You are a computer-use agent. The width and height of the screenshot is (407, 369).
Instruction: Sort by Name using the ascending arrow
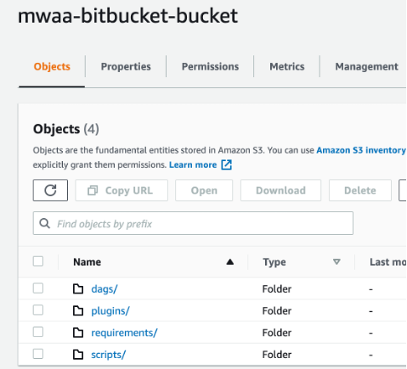coord(230,262)
